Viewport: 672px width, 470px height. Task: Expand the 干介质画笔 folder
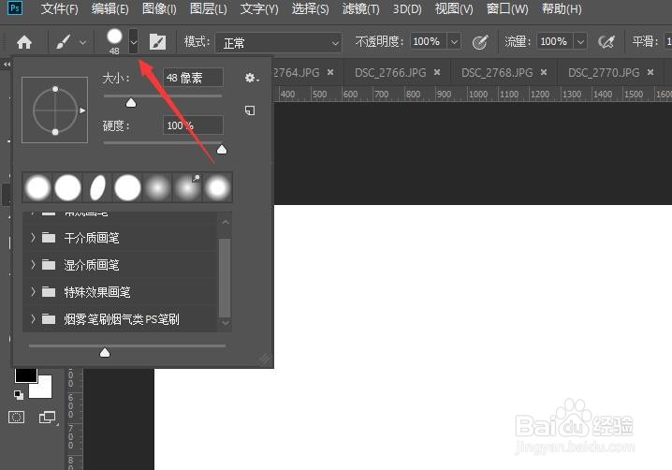click(33, 238)
